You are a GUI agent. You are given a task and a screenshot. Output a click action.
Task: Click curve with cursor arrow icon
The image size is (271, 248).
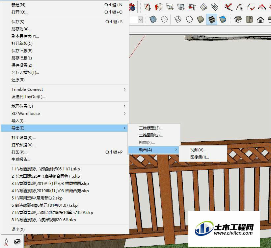click(239, 7)
